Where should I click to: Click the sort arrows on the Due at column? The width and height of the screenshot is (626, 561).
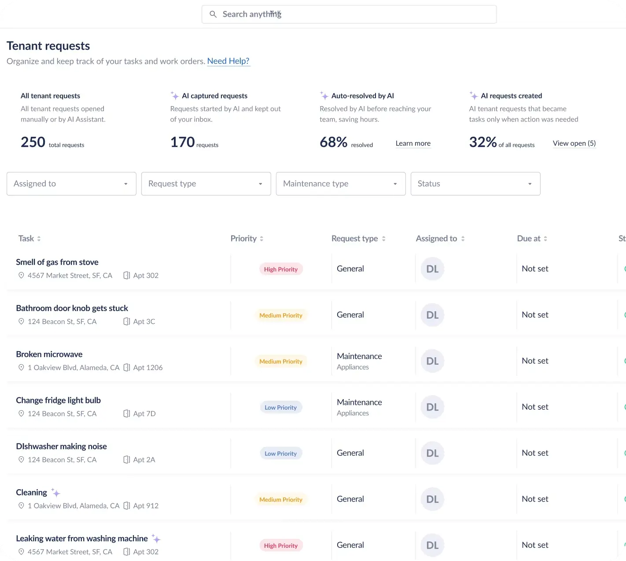tap(545, 238)
